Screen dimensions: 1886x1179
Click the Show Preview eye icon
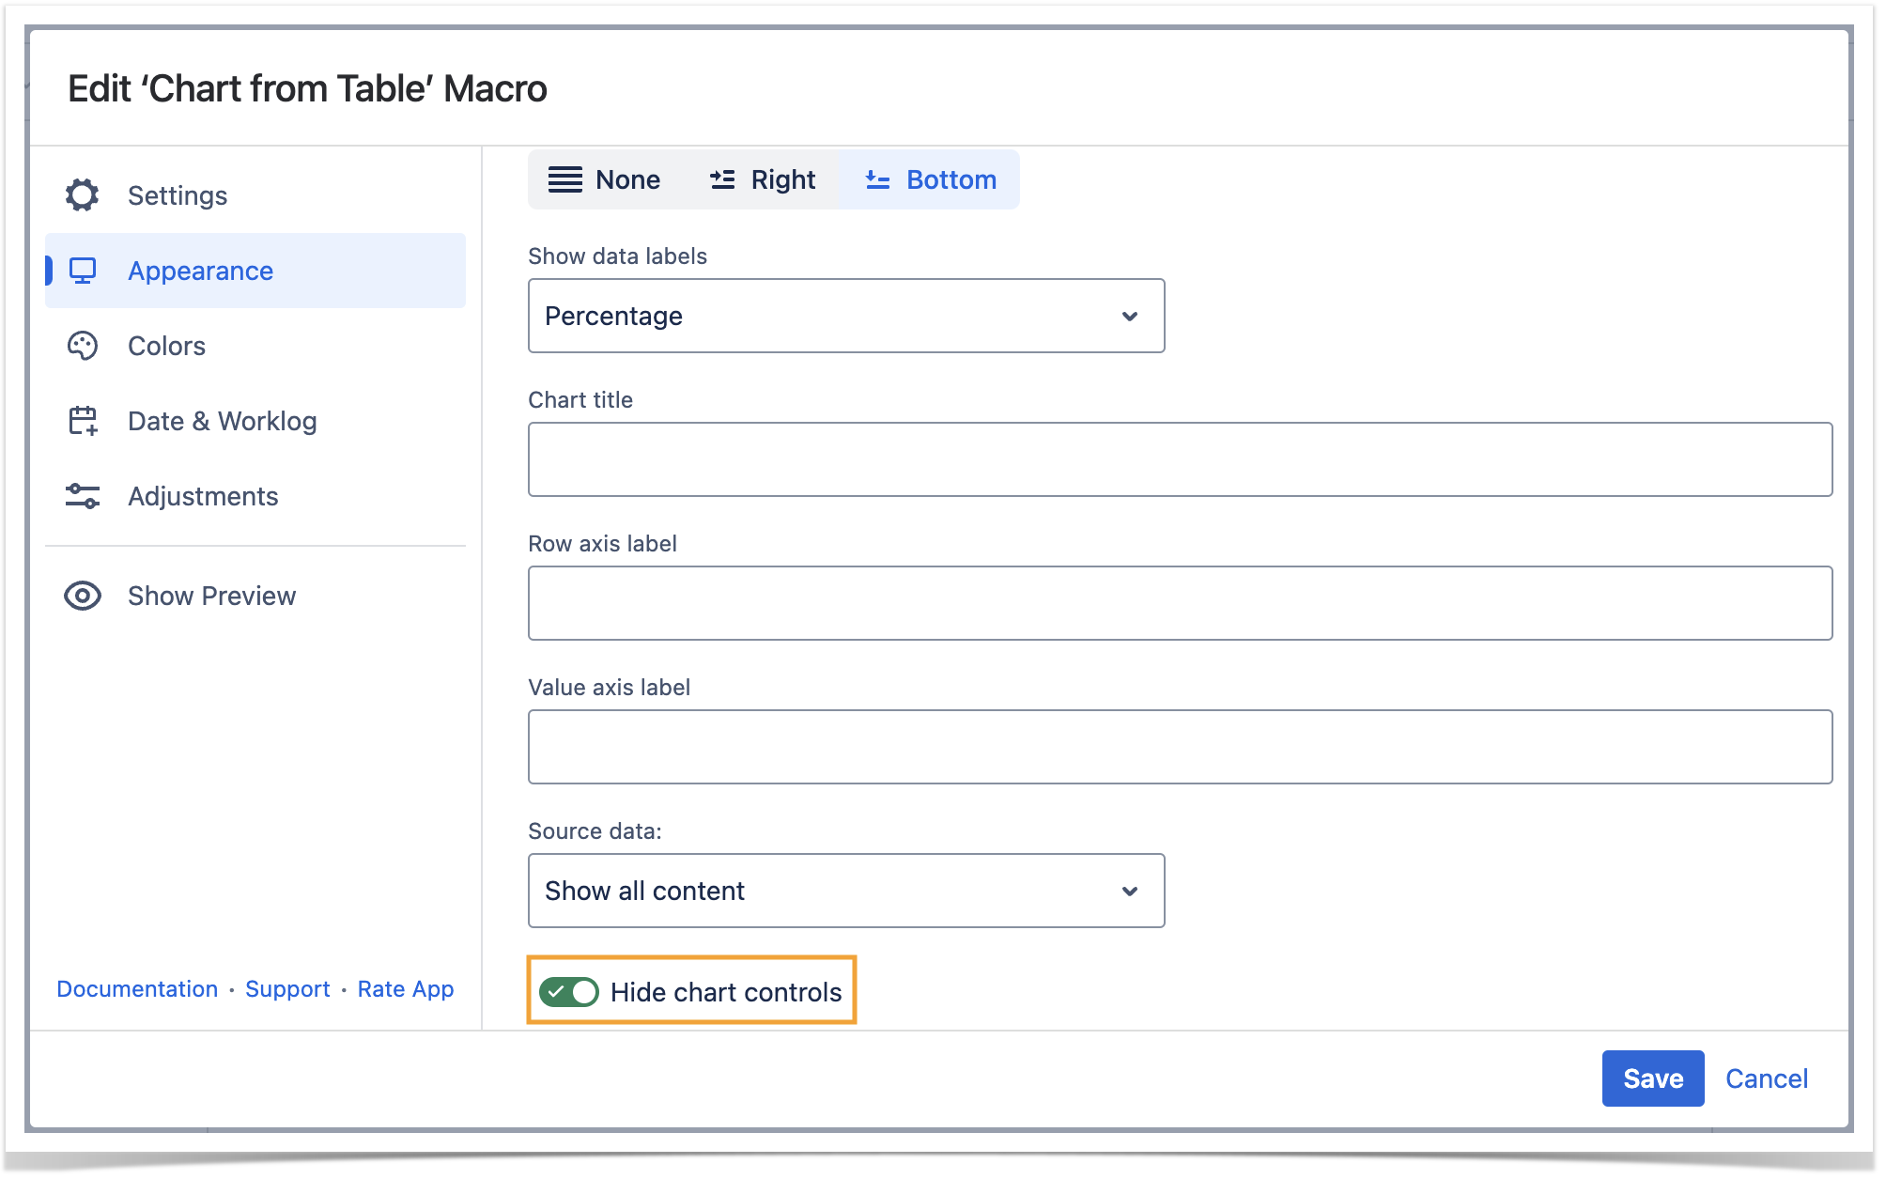(83, 596)
